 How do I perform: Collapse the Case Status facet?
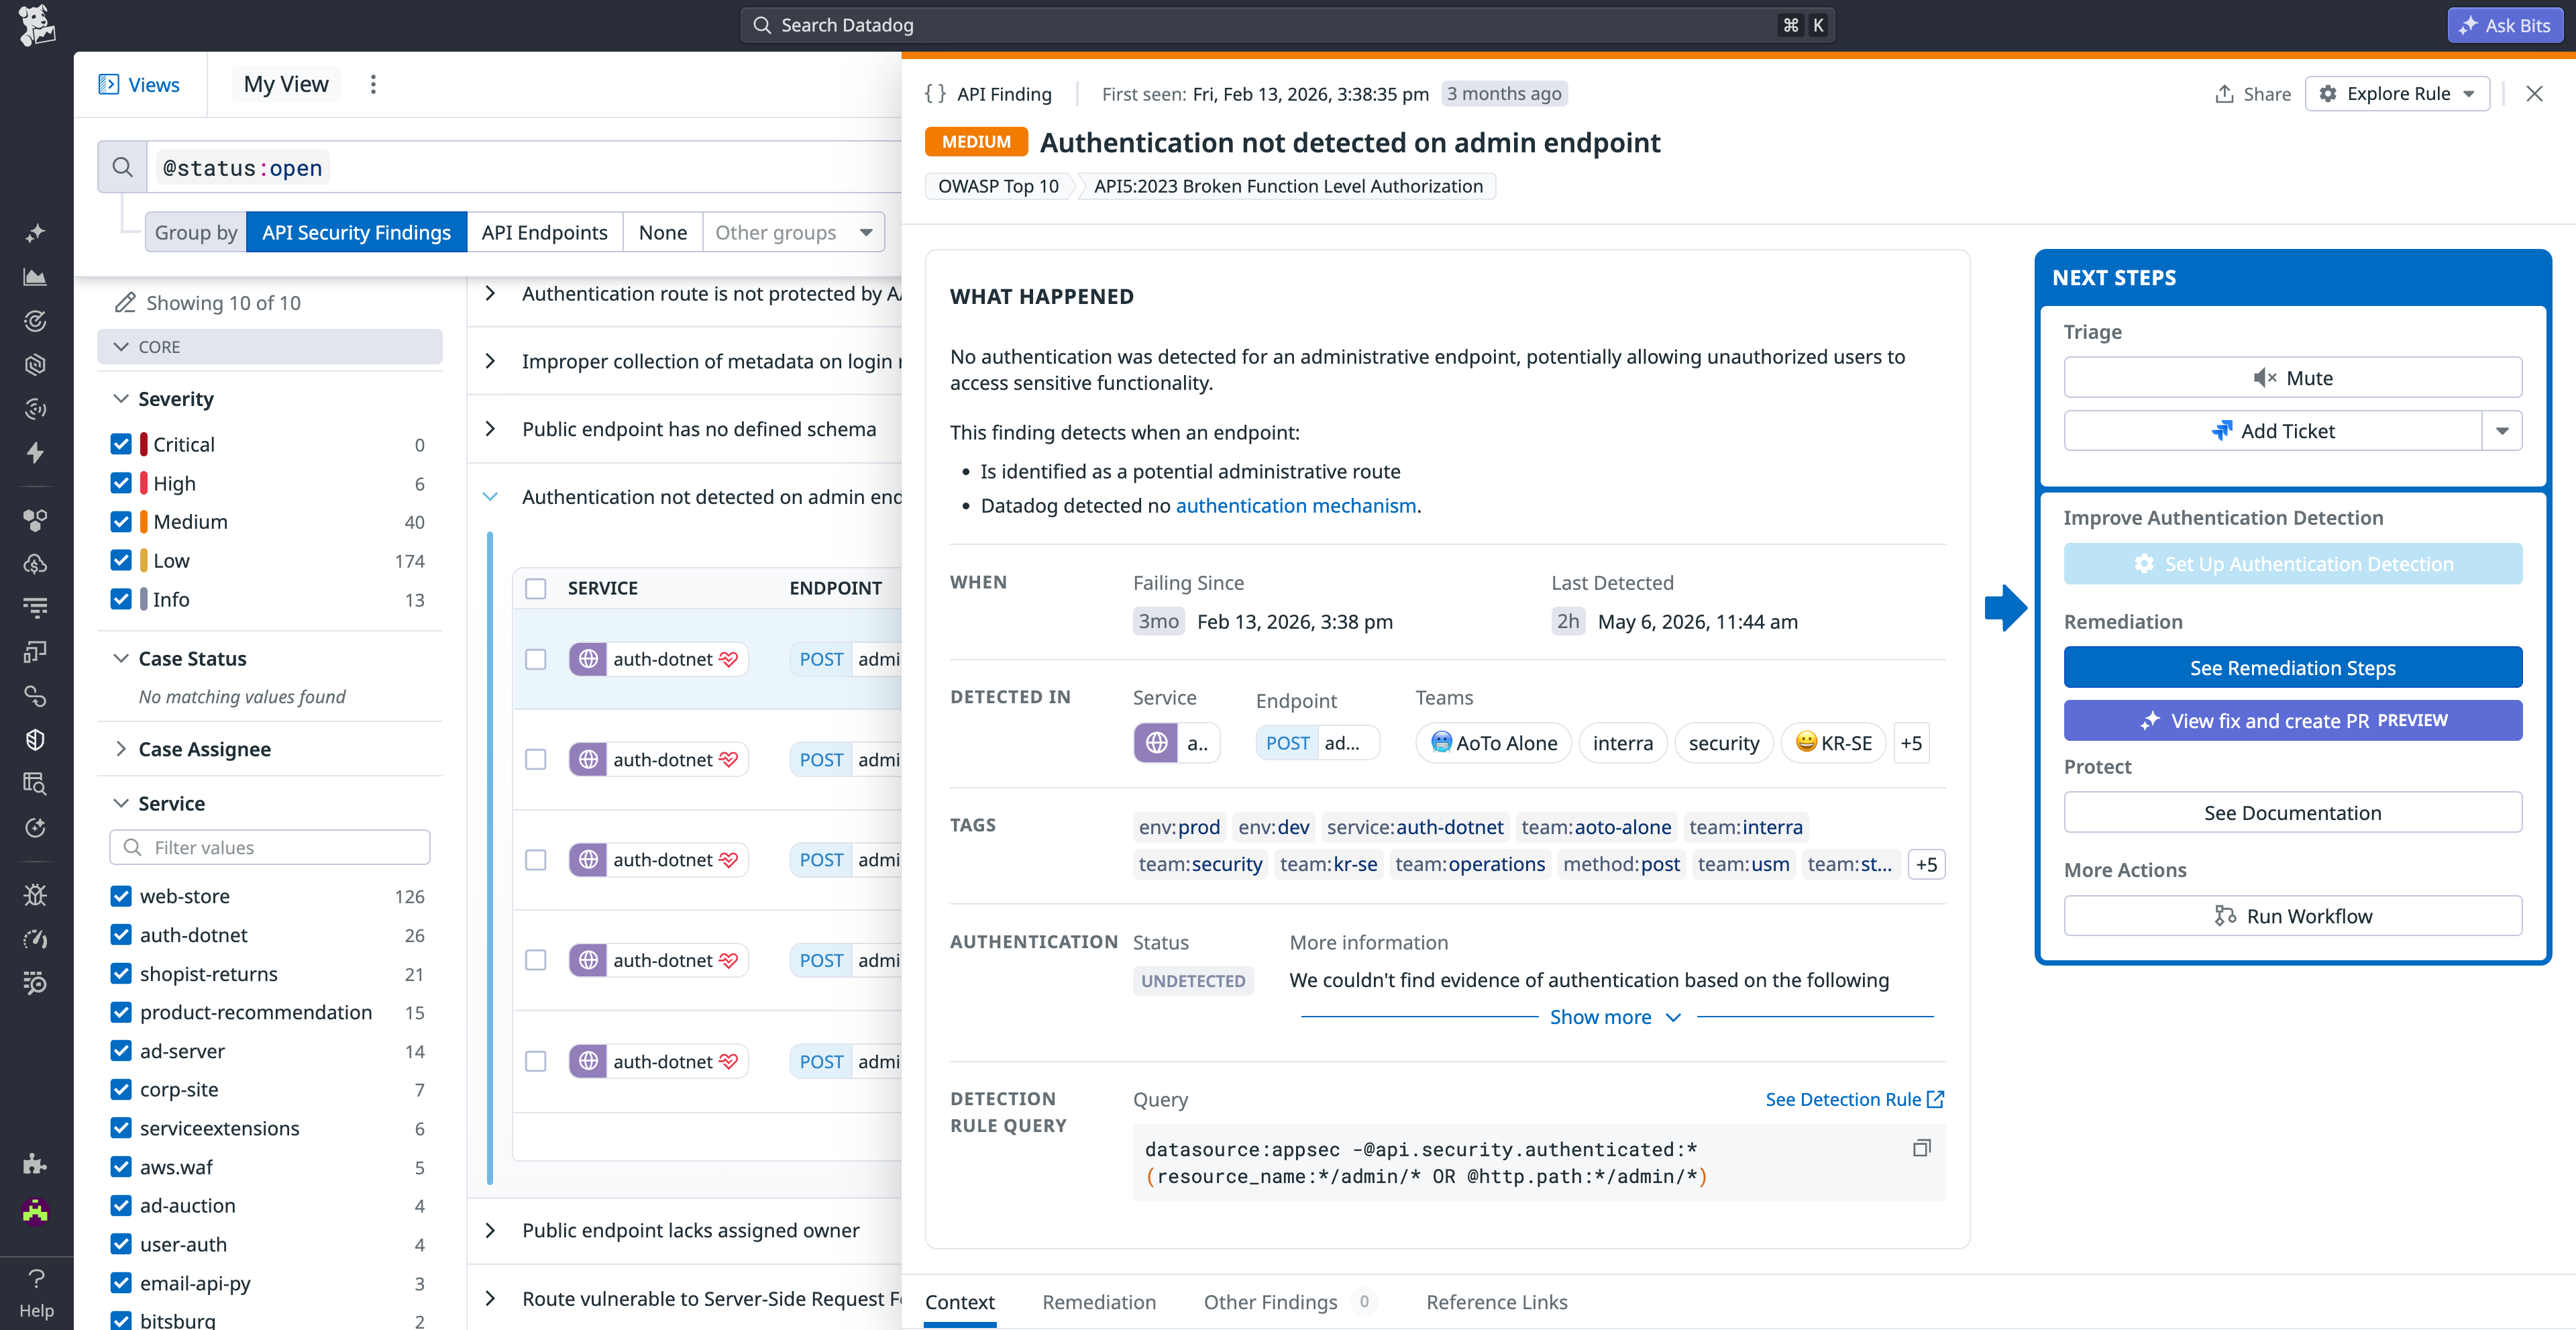[121, 658]
